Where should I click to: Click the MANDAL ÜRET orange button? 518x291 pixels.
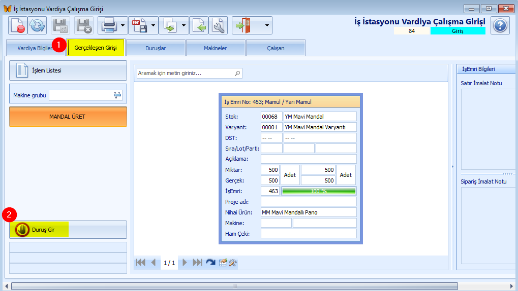coord(68,117)
